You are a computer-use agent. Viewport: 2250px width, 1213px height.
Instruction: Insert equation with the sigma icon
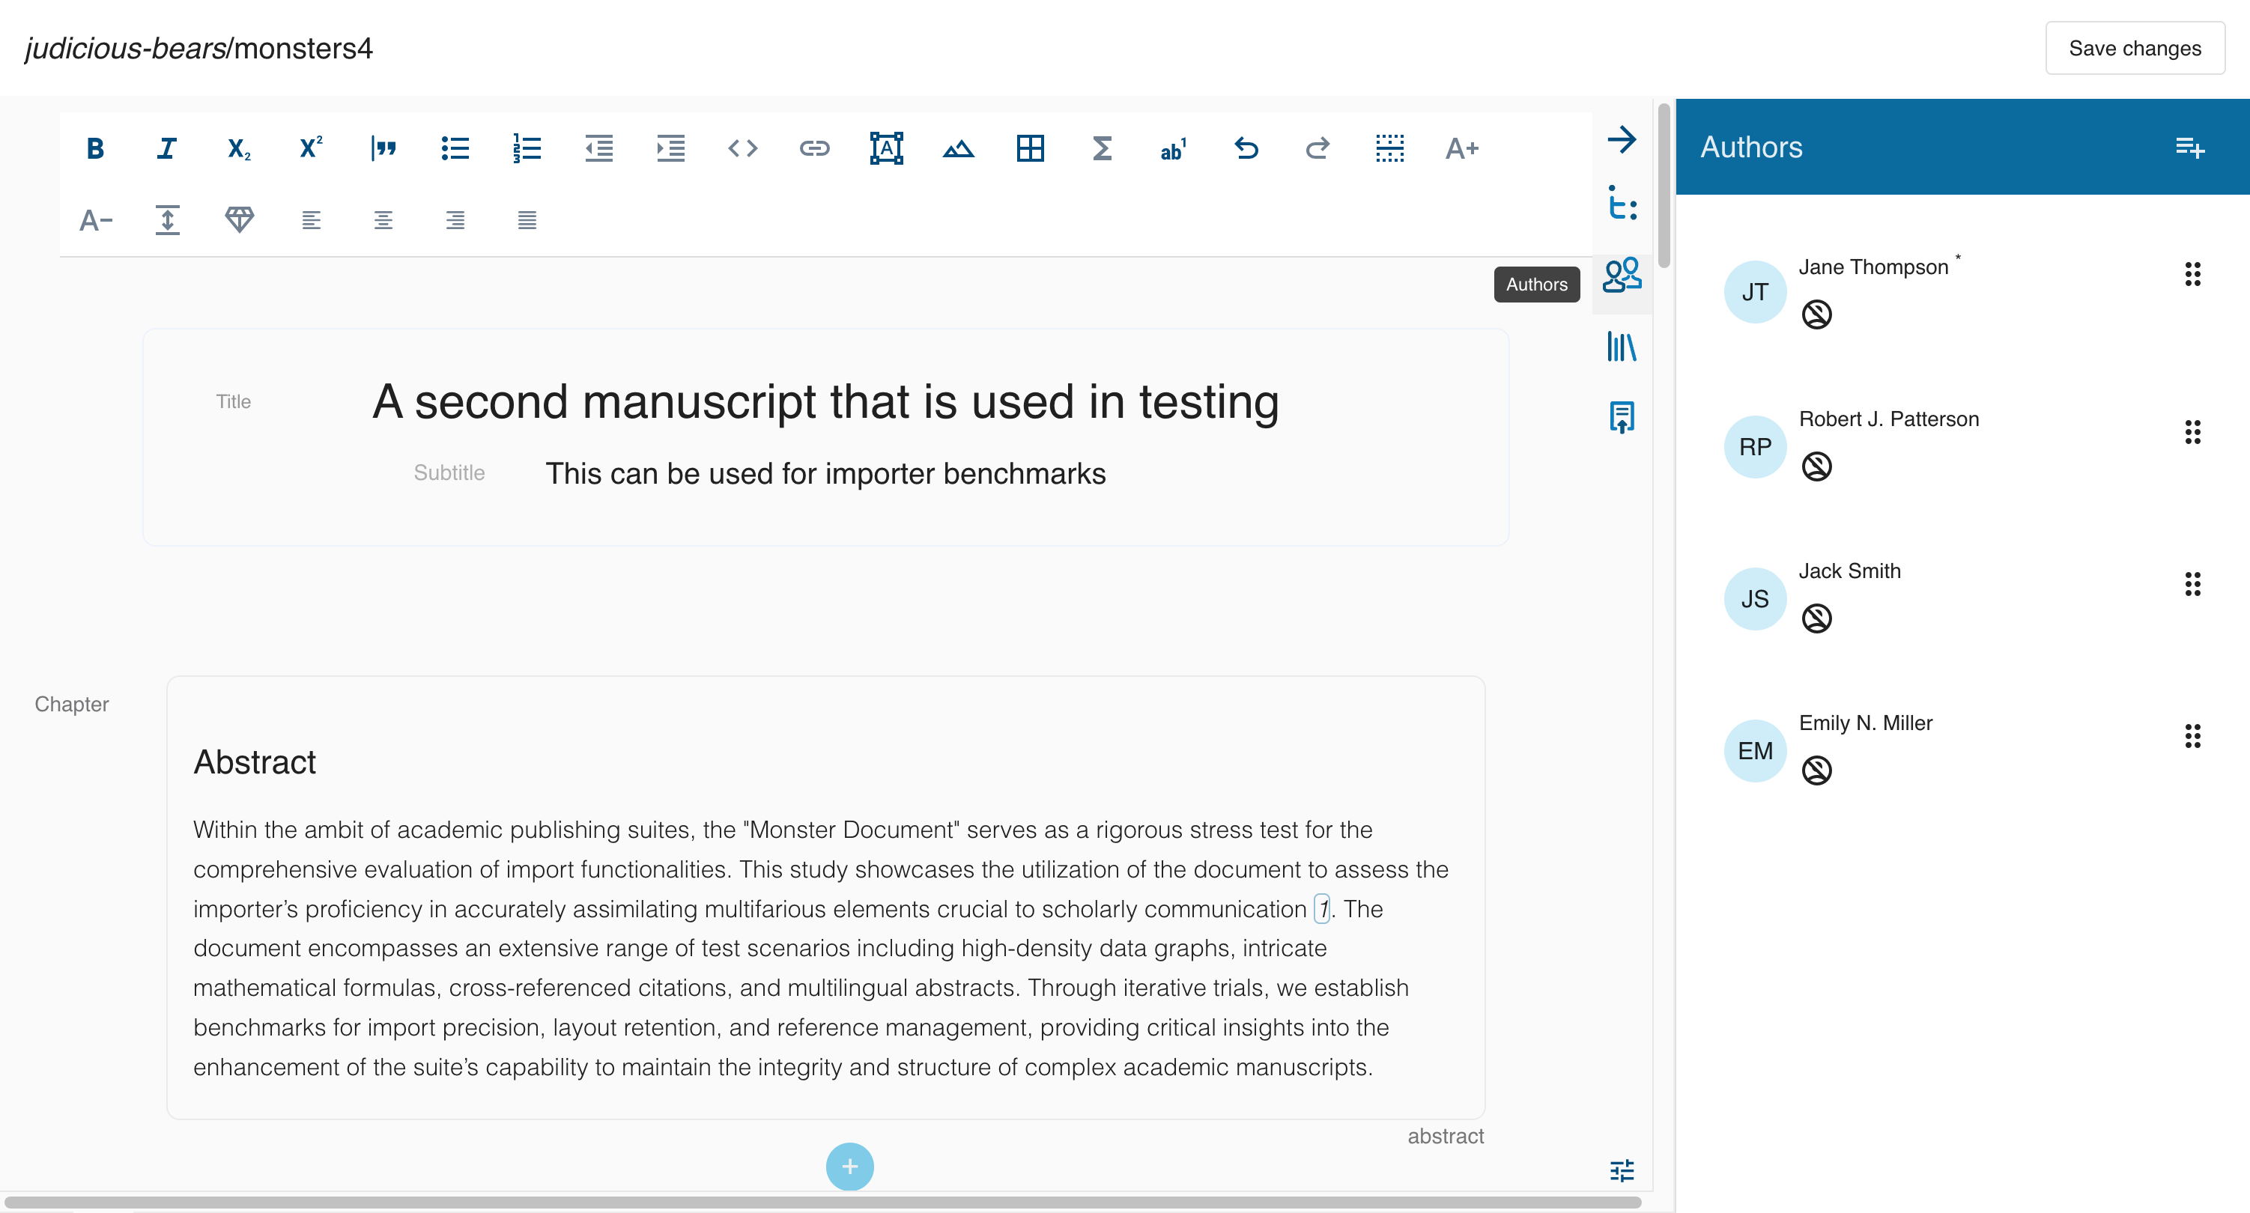click(1102, 148)
